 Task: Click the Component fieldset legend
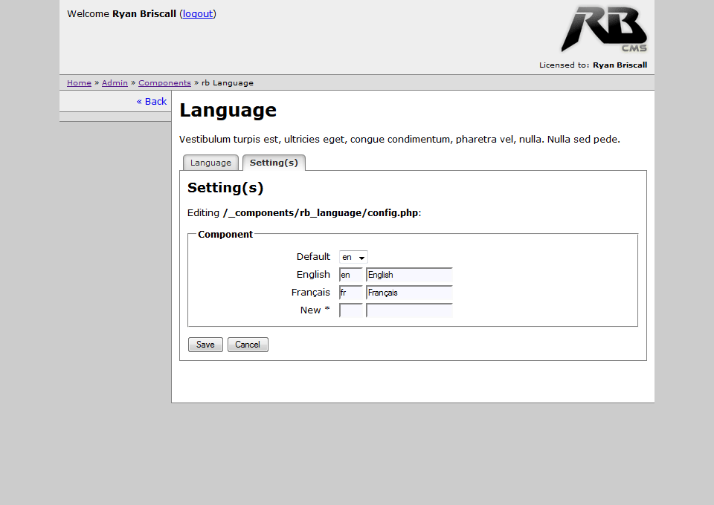225,235
